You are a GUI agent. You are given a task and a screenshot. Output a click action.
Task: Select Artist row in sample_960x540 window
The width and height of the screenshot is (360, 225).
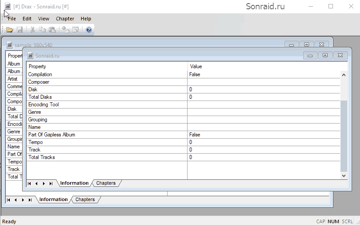pos(14,79)
